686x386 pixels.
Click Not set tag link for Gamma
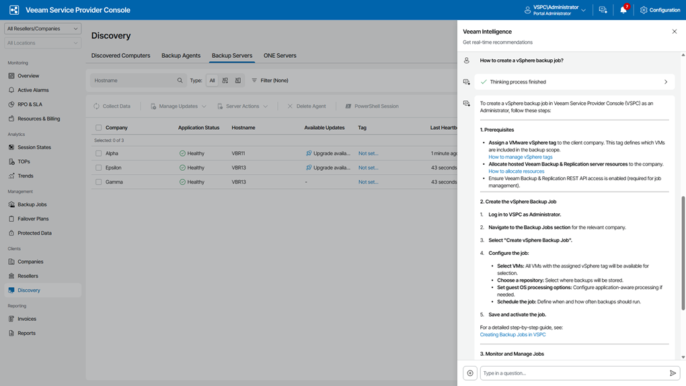(369, 182)
